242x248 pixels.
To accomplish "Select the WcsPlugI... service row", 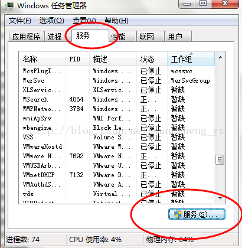I will coord(117,71).
